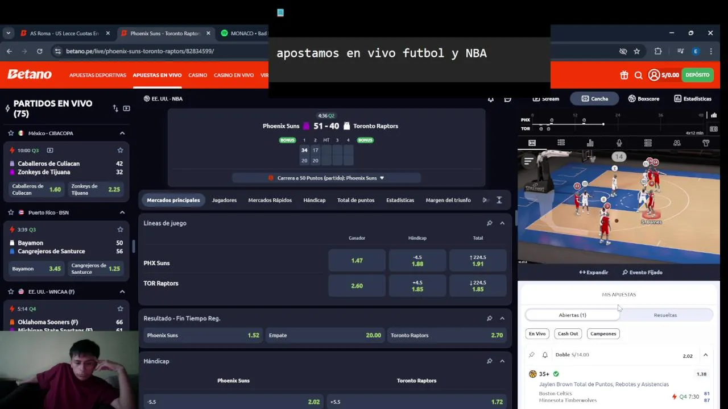
Task: Favorite the Bayamon match star
Action: point(120,229)
